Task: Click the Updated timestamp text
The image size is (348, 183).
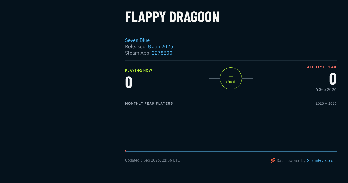Action: point(153,160)
